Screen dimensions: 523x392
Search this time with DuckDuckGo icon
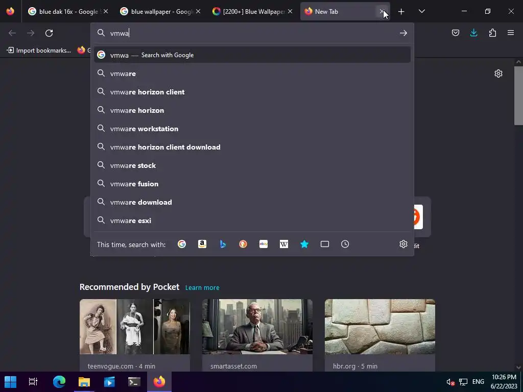[243, 244]
